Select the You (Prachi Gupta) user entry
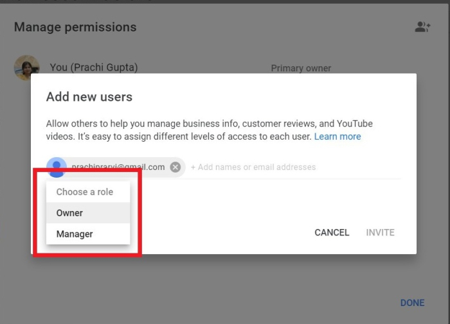 tap(94, 67)
